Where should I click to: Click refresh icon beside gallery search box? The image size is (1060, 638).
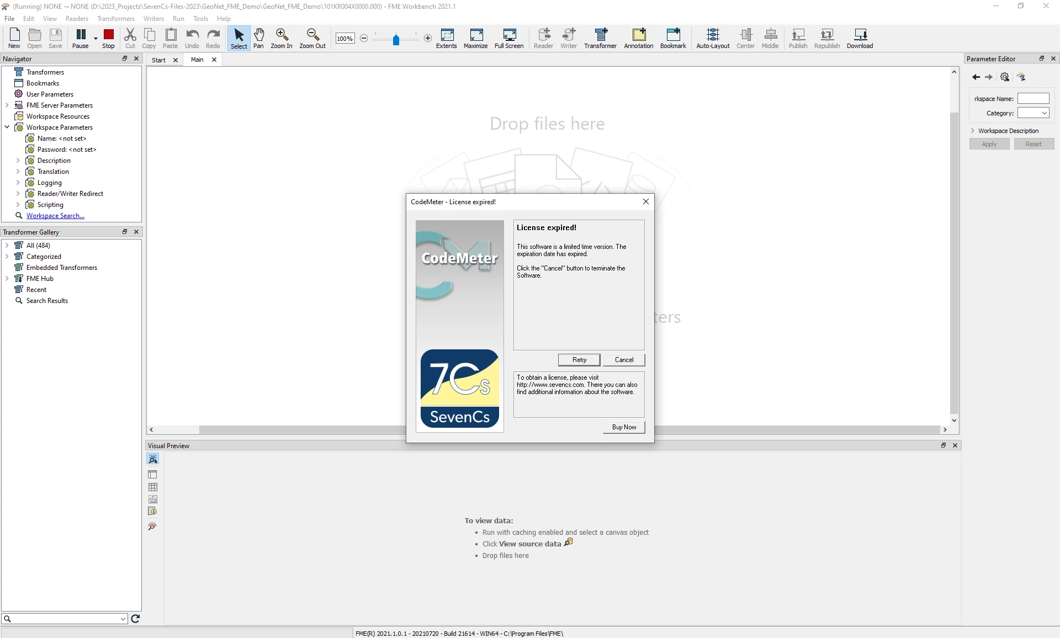pos(135,619)
